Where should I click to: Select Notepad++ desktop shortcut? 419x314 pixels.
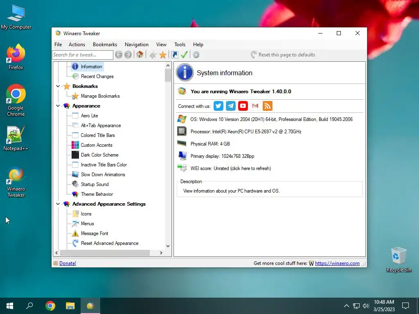pos(16,138)
